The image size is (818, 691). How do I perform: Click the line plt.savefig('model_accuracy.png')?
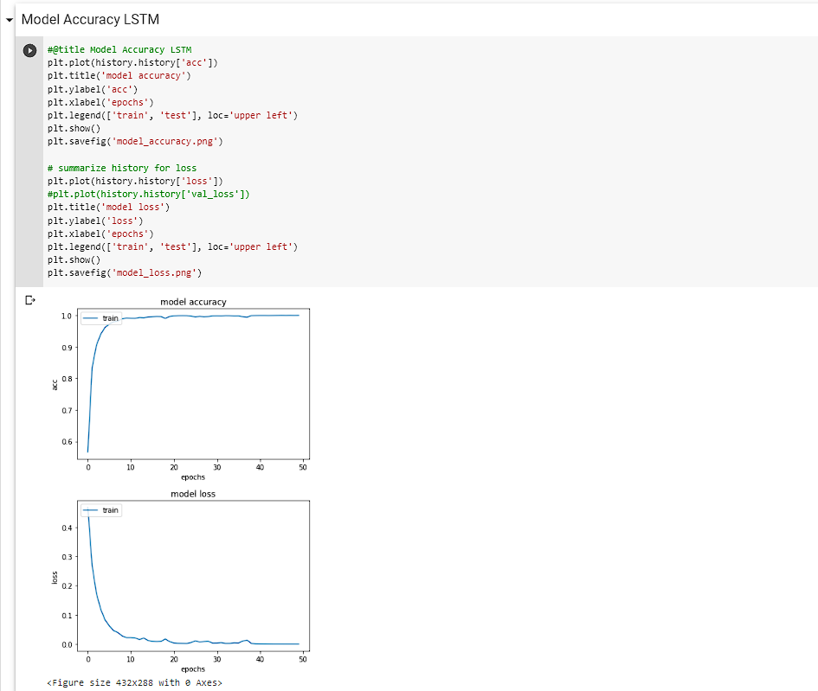pos(135,141)
